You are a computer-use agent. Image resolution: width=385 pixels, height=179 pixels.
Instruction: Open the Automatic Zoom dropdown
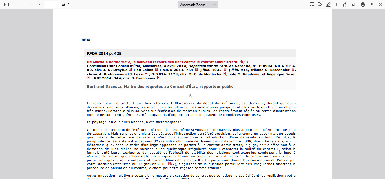point(198,5)
